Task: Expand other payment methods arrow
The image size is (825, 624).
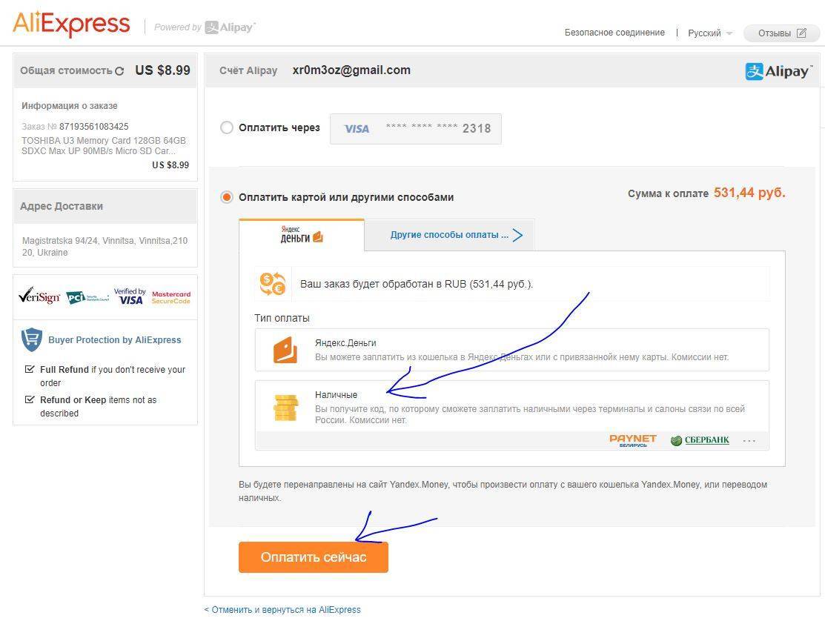Action: pos(517,235)
